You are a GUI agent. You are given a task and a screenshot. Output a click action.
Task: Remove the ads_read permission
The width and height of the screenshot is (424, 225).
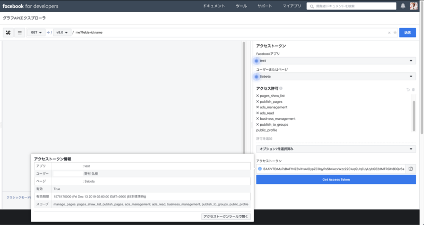(258, 113)
